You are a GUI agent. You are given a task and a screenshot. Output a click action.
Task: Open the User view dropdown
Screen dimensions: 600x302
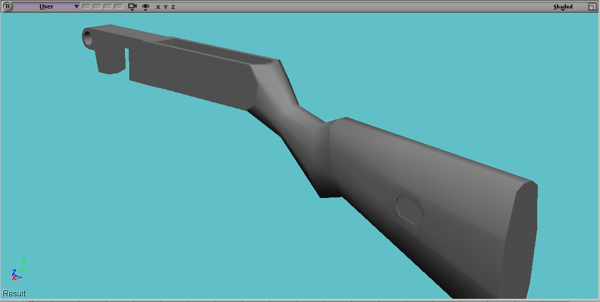[x=47, y=6]
